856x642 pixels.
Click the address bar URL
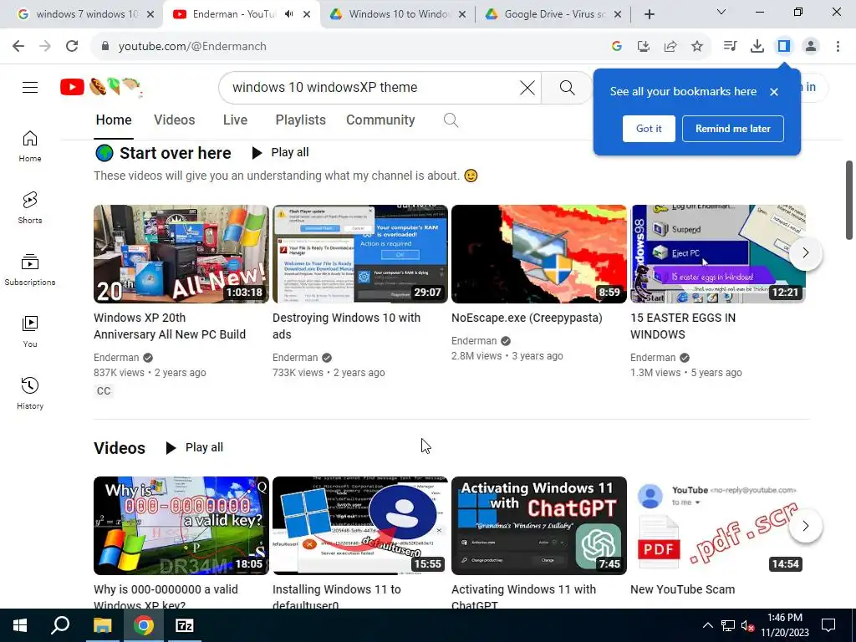pyautogui.click(x=192, y=47)
